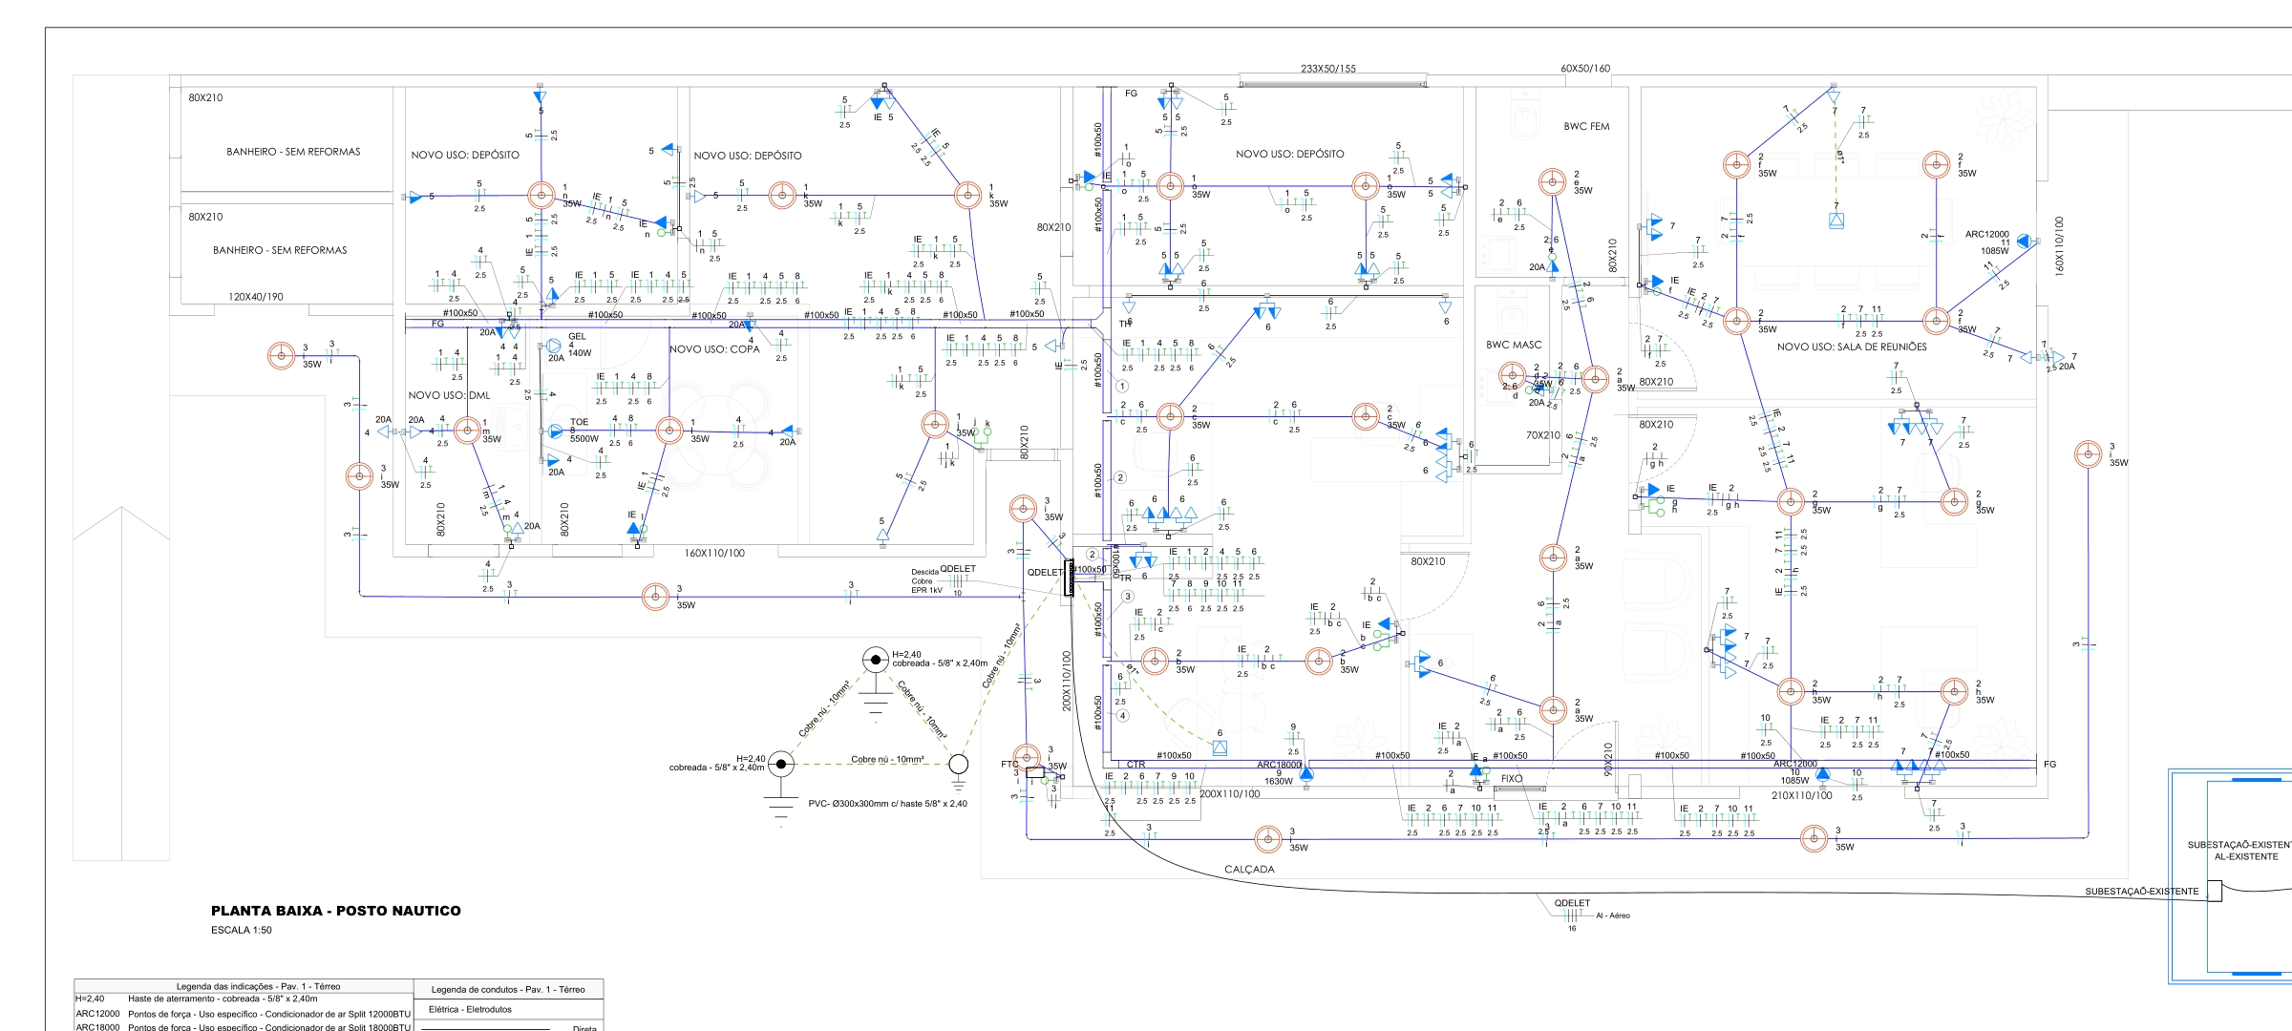Screen dimensions: 2292x1031
Task: Select the far-right 35W exterior lamp symbol
Action: pyautogui.click(x=2089, y=454)
